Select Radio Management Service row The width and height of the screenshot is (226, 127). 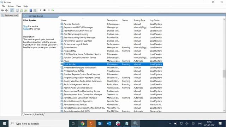[112, 84]
